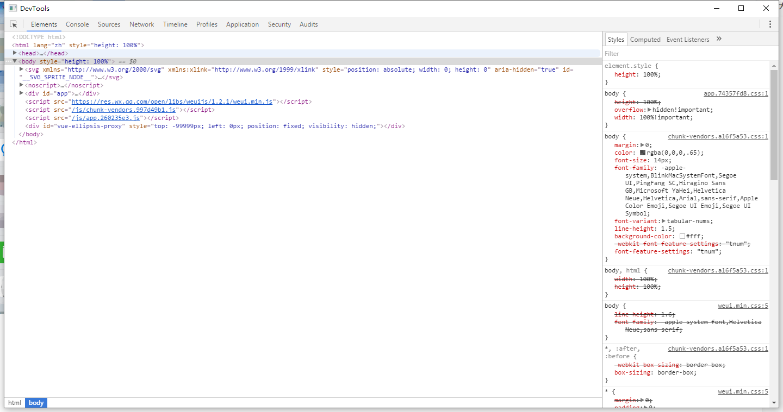783x412 pixels.
Task: Maximize the DevTools window
Action: (741, 8)
